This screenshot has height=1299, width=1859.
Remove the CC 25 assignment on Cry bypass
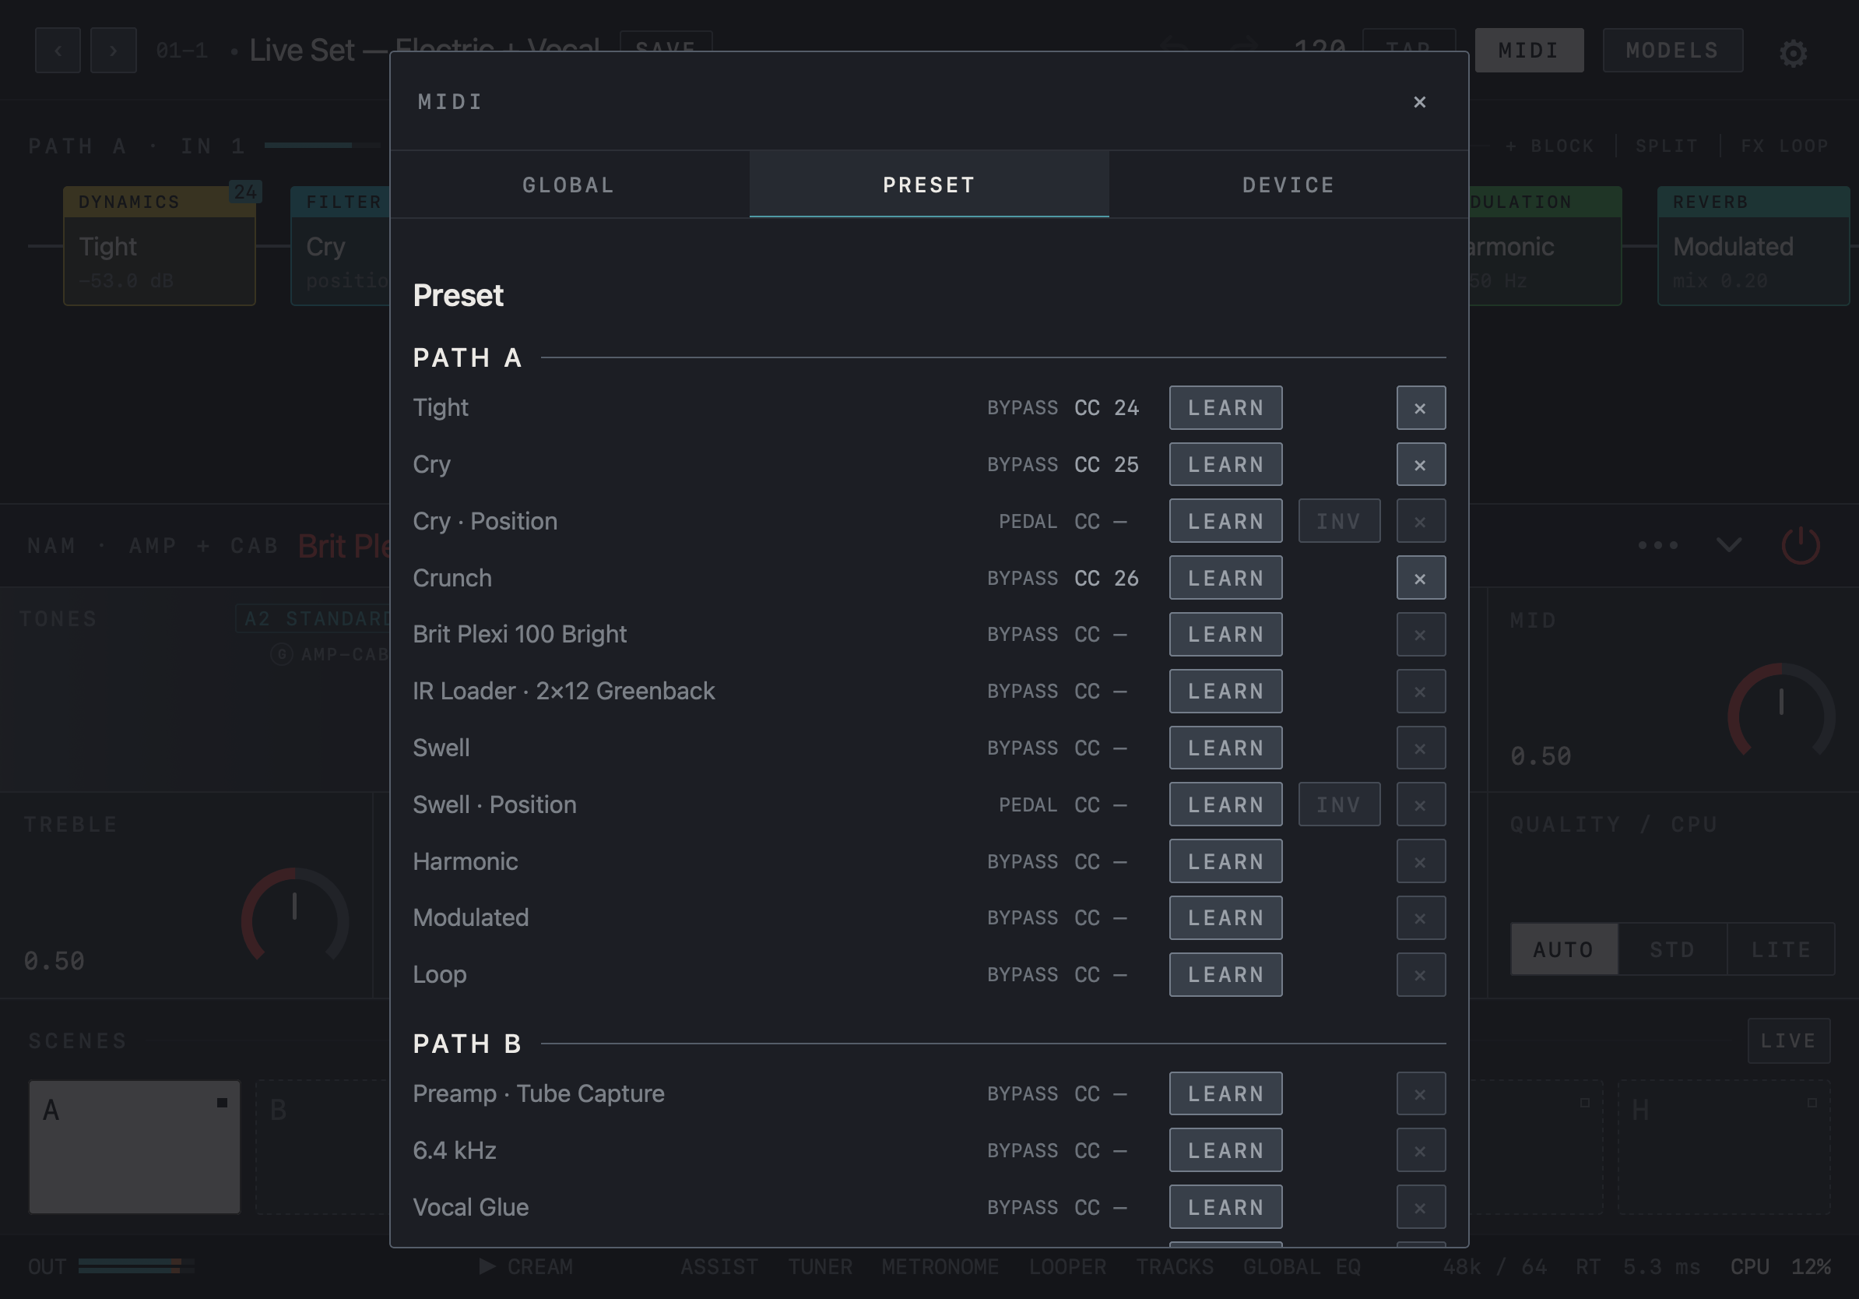[1420, 465]
